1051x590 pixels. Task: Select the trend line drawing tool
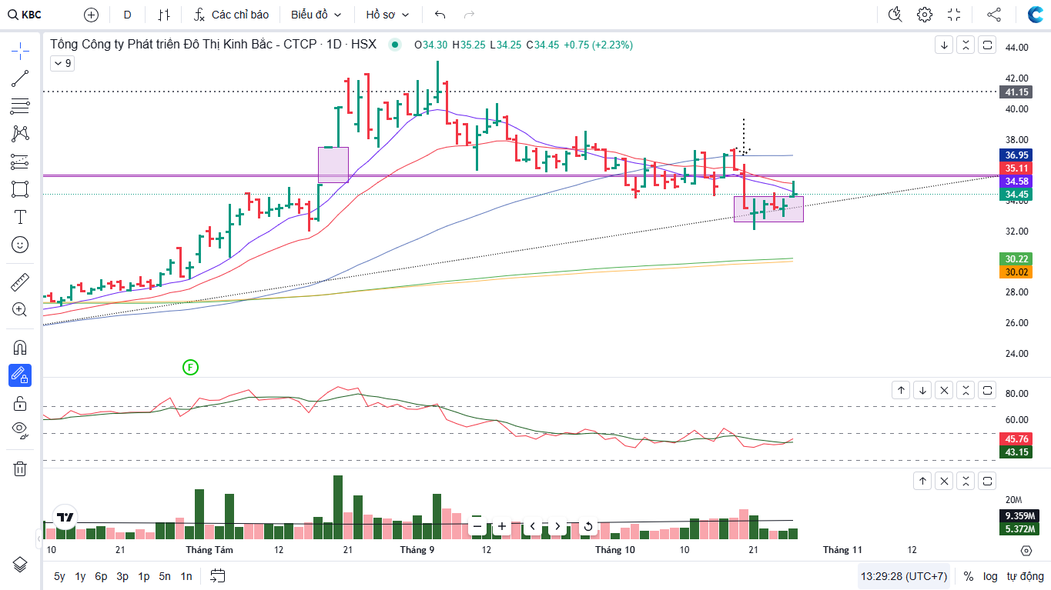(20, 78)
